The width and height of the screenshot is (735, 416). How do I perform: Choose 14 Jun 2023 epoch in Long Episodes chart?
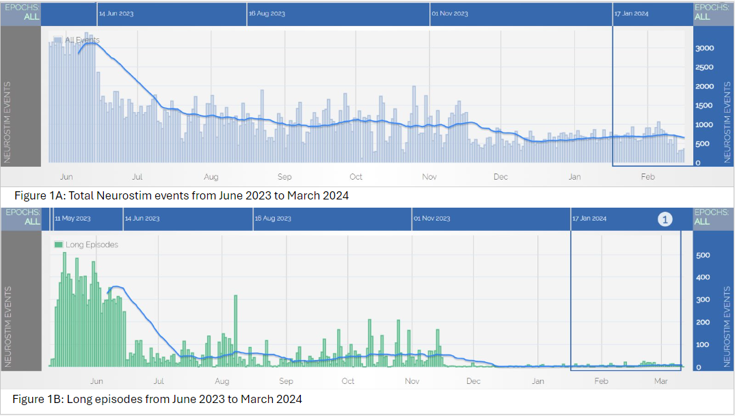pos(142,219)
